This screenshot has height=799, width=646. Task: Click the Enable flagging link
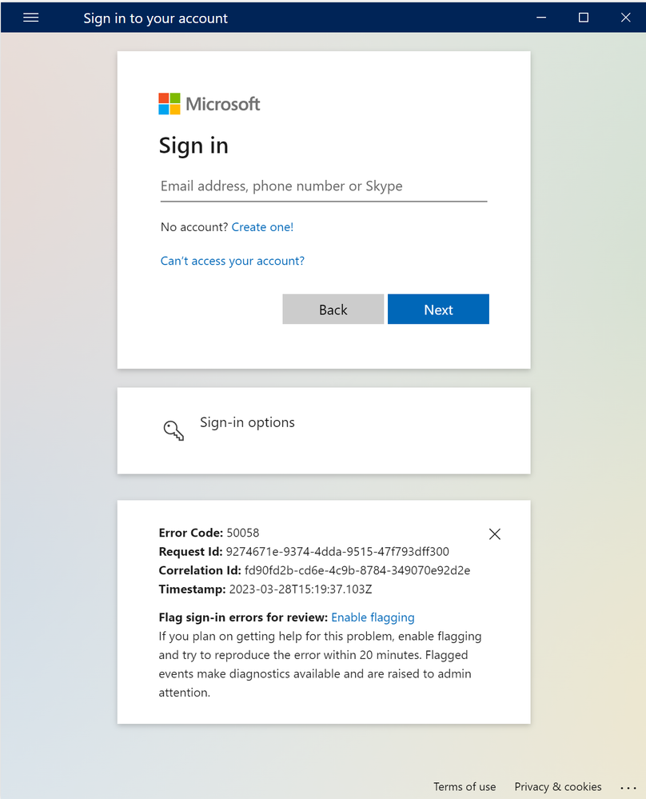(373, 617)
